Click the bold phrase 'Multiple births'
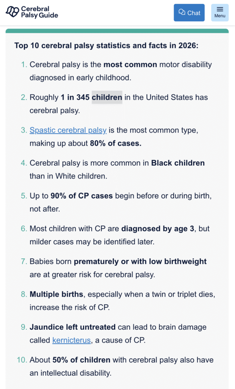 [56, 294]
